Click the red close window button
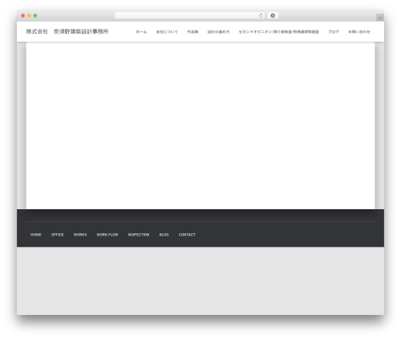401x339 pixels. tap(23, 15)
